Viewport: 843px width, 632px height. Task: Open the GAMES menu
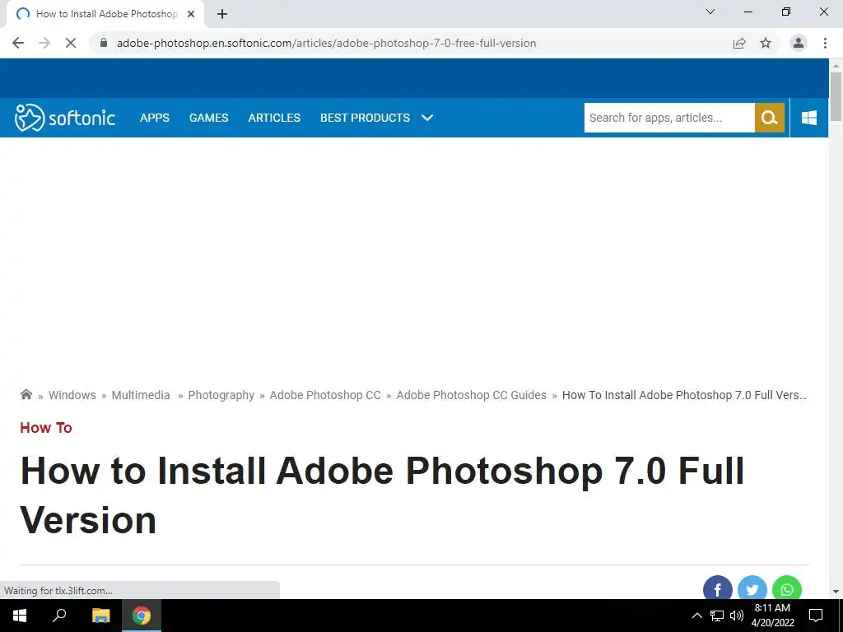click(x=208, y=118)
